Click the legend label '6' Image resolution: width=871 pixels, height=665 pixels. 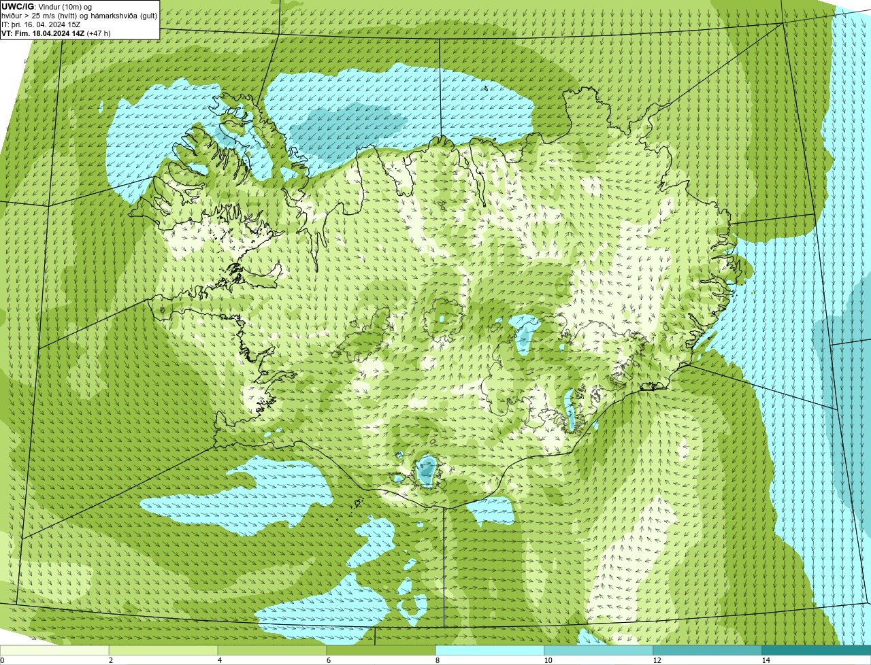pos(328,660)
